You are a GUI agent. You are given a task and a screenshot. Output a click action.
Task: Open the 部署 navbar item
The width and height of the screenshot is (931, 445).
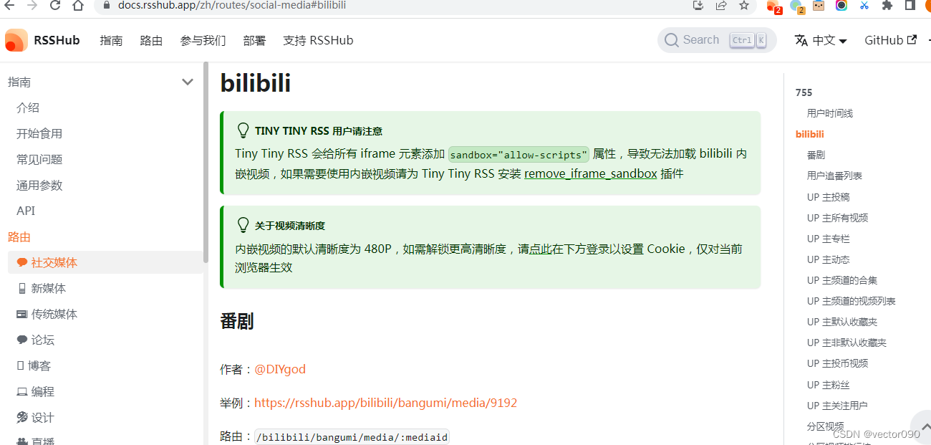pos(254,40)
